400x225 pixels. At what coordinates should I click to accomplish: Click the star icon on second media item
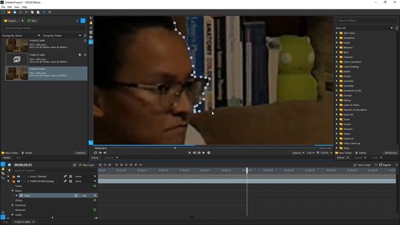click(79, 55)
